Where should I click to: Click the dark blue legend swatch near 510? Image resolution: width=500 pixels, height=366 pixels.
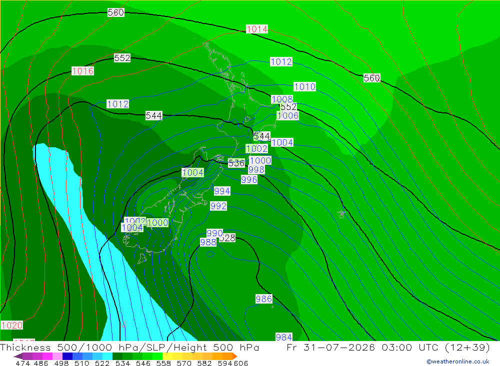click(x=67, y=356)
